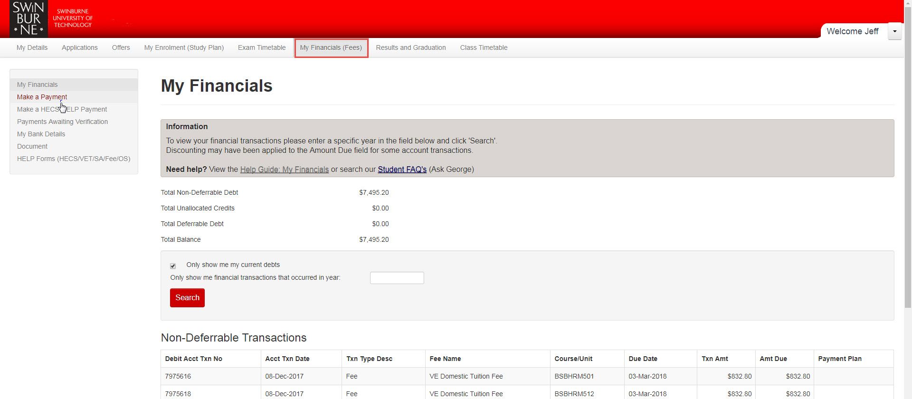The width and height of the screenshot is (912, 399).
Task: Open HELP Forms (HECS/VET/SA/Fee/OS) link
Action: tap(74, 159)
